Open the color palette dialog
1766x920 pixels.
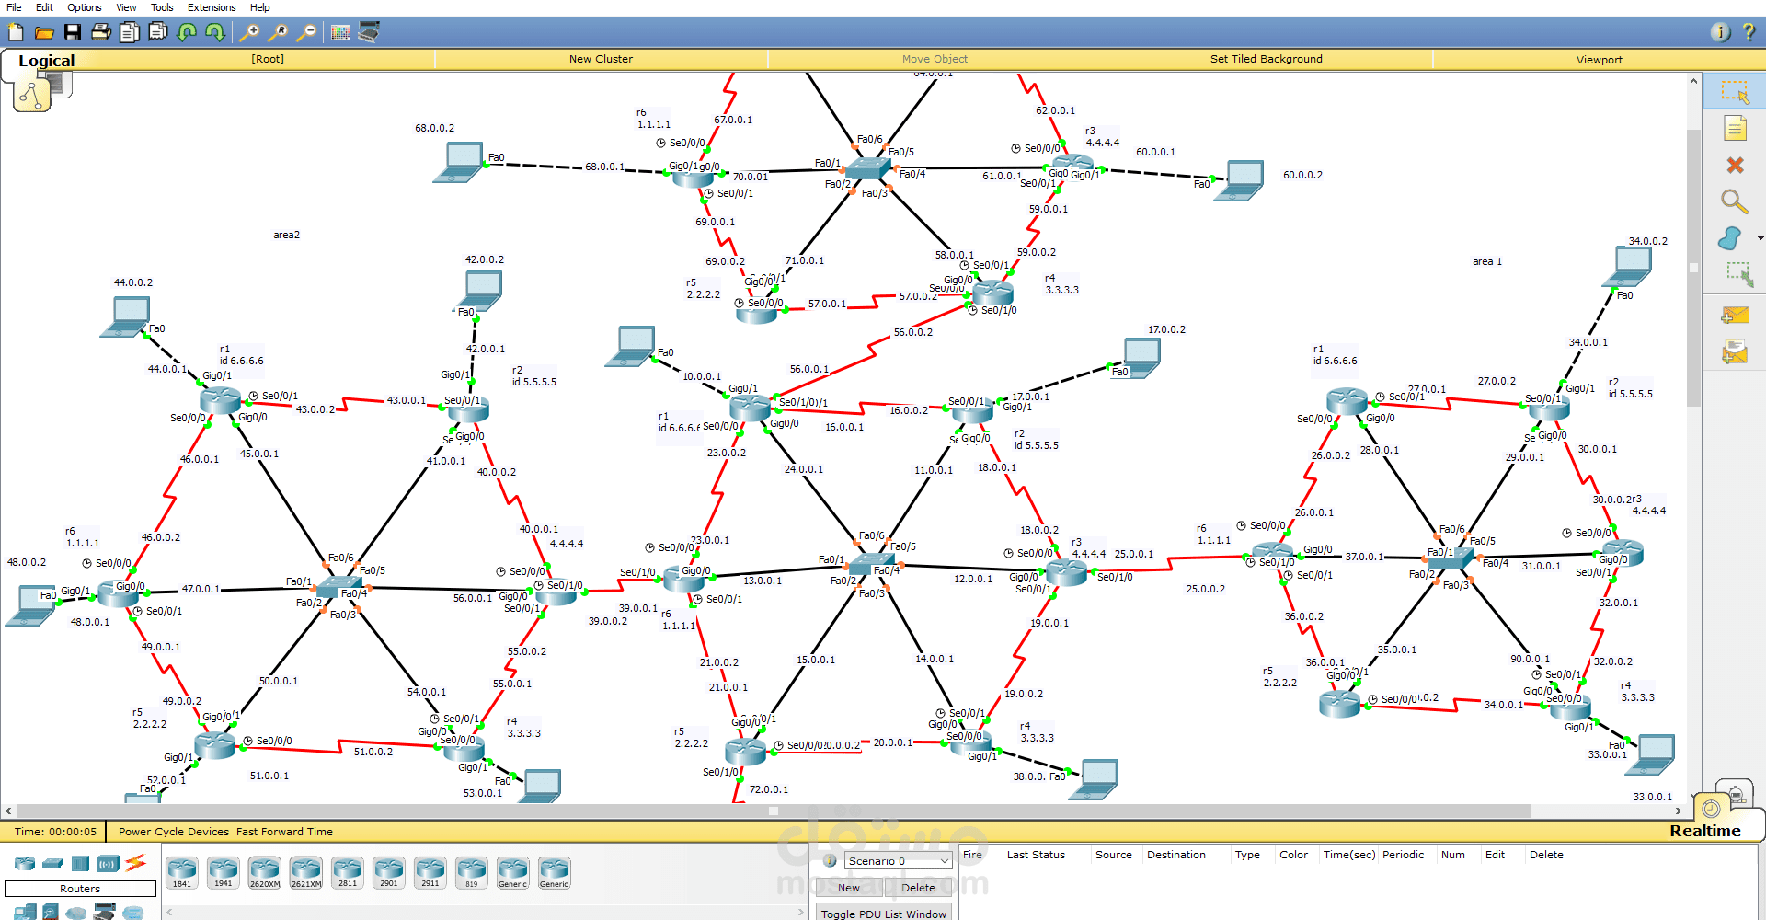[x=340, y=32]
